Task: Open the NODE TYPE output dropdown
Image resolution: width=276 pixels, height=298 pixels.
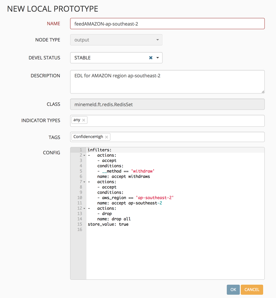Action: pyautogui.click(x=116, y=40)
